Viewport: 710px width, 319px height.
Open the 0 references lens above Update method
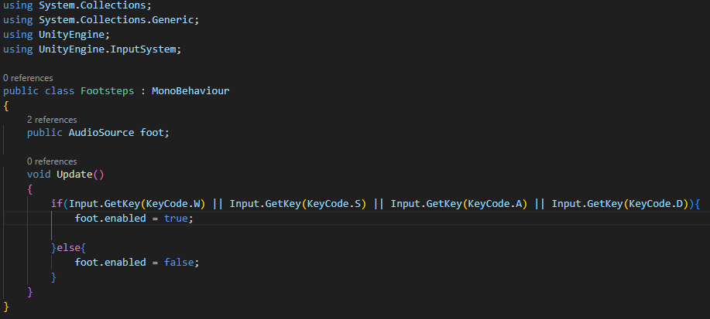point(51,161)
